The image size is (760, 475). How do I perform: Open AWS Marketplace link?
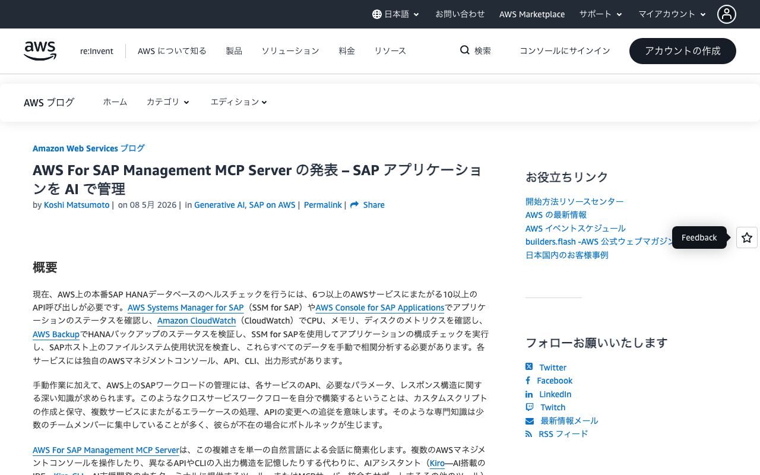click(x=532, y=14)
